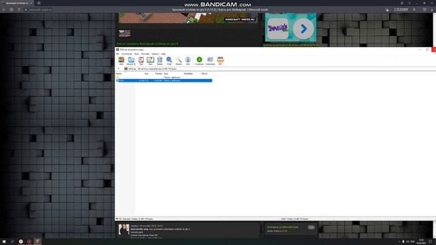The image size is (436, 245).
Task: Click the commenter avatar on webpage
Action: (x=124, y=229)
